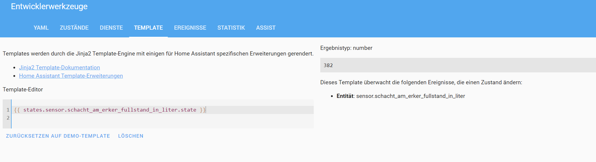Screen dimensions: 596x162
Task: Click the listed entity sensor.schacht_am_erker_fullstand_in_liter
Action: (410, 96)
